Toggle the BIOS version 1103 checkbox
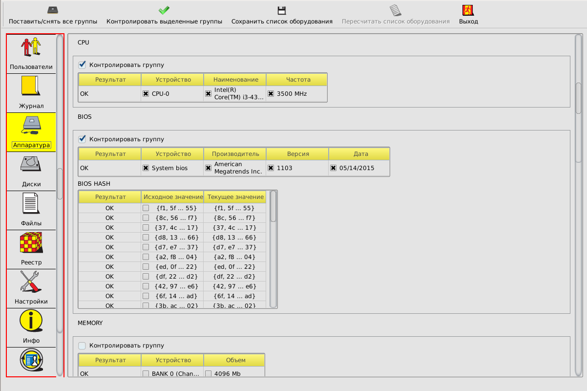The width and height of the screenshot is (587, 391). (271, 168)
